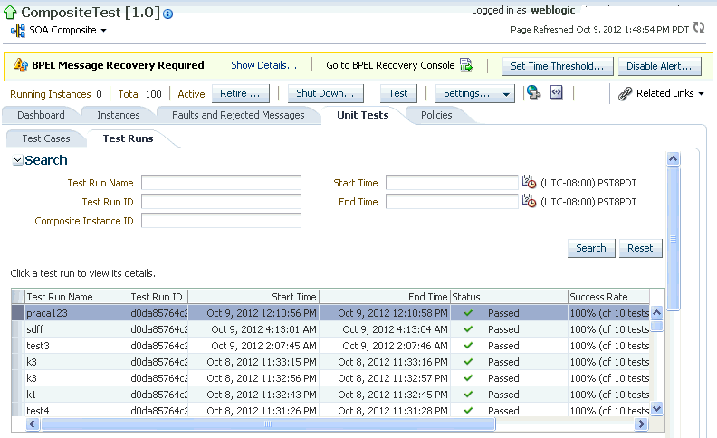The height and width of the screenshot is (438, 717).
Task: Select the test4 test run row
Action: pyautogui.click(x=330, y=411)
